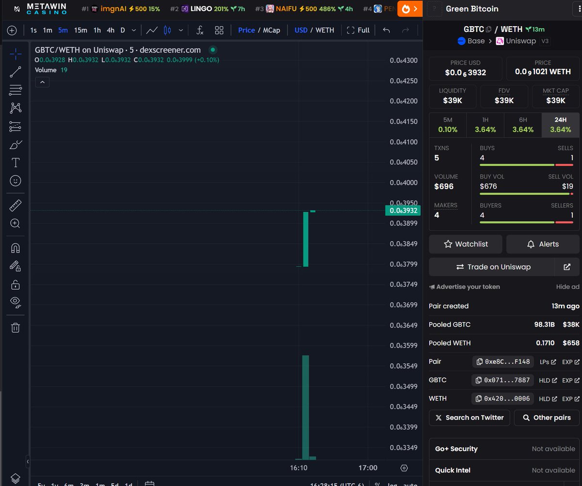Select the 24H stats tab
Image resolution: width=582 pixels, height=486 pixels.
click(x=560, y=125)
